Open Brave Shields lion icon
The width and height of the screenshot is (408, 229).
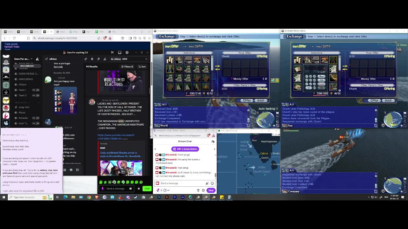105,38
